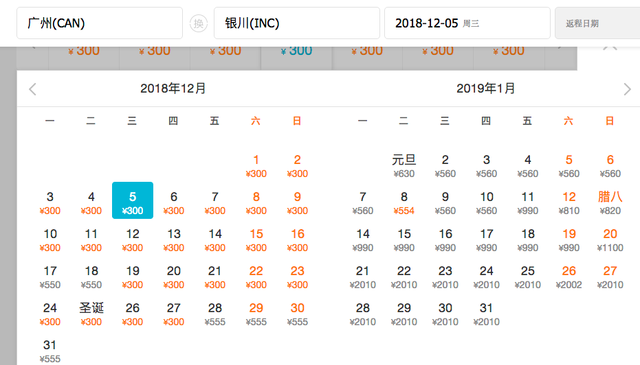Image resolution: width=640 pixels, height=365 pixels.
Task: Select December 5 highlighted date
Action: pyautogui.click(x=133, y=200)
